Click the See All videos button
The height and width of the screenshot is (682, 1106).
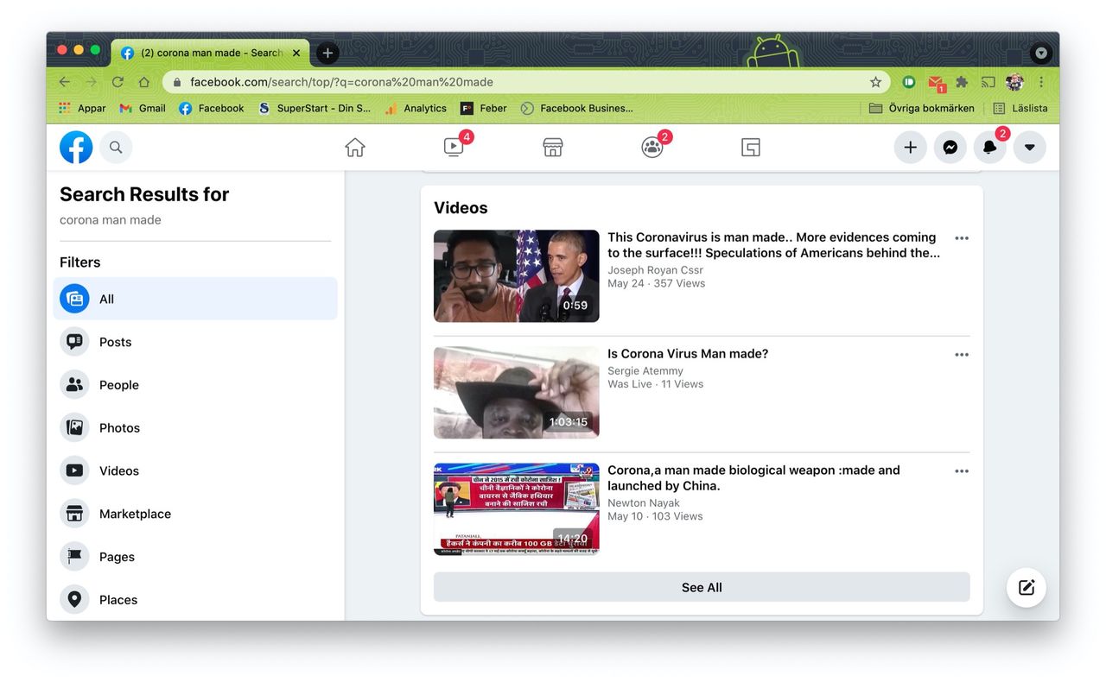[x=702, y=587]
